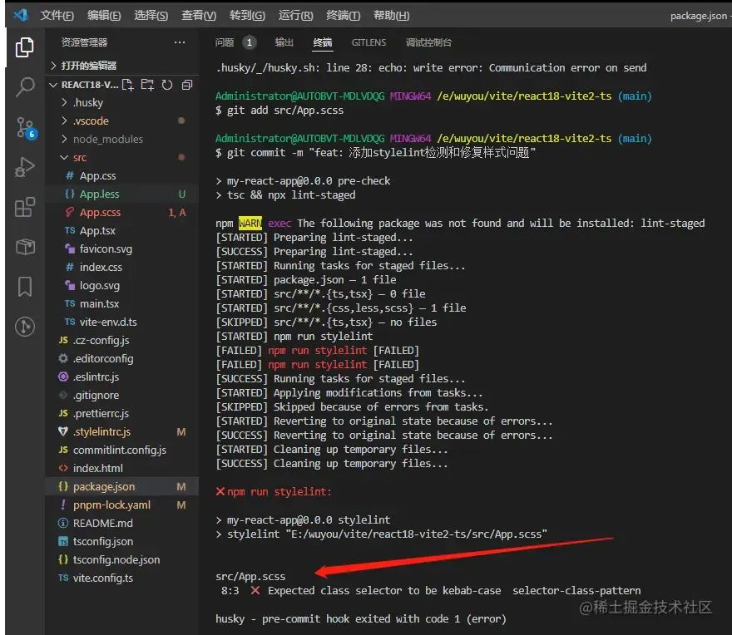Open tsconfig.json file

click(122, 542)
